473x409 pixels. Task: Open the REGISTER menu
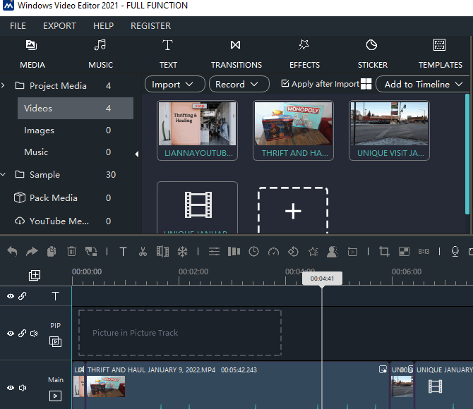click(150, 26)
